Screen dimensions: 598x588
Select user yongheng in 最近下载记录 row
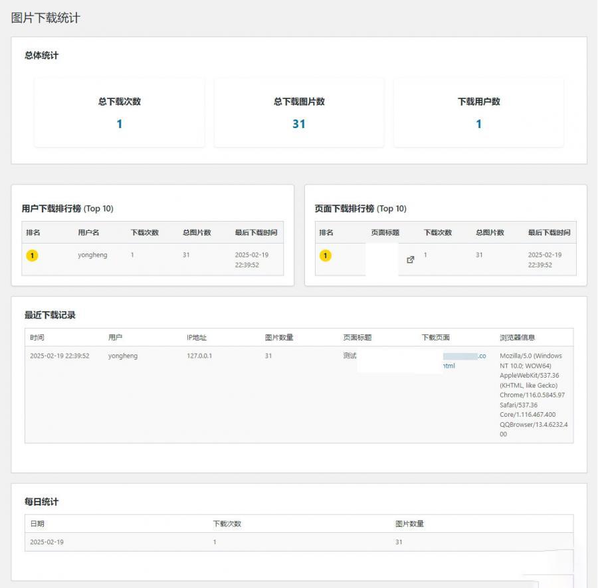click(123, 356)
